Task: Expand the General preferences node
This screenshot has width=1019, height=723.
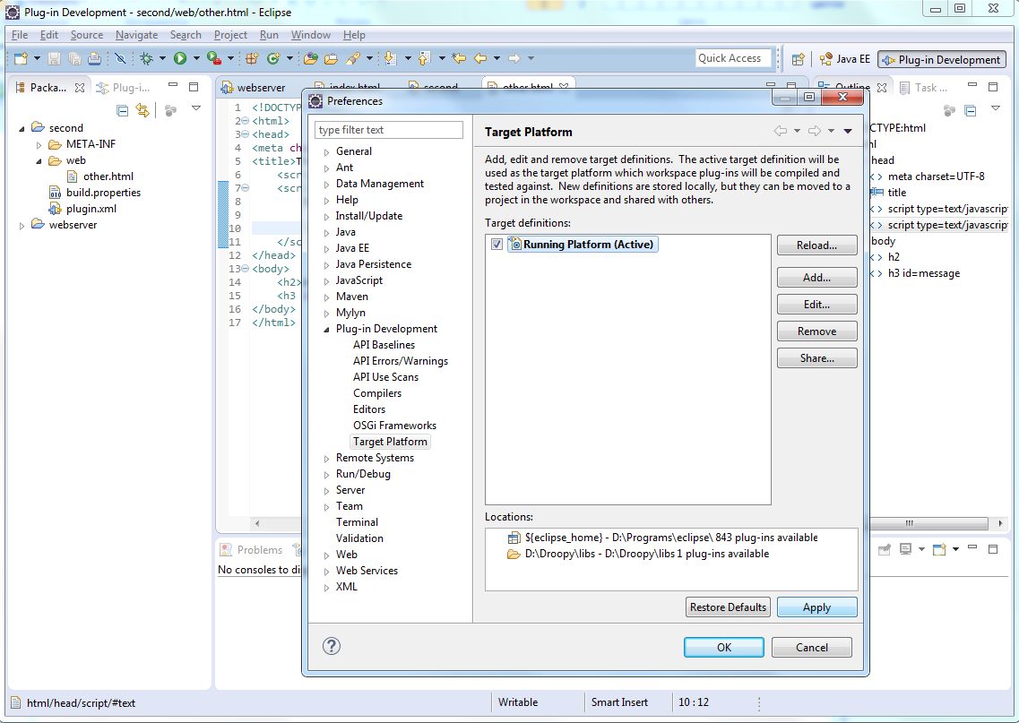Action: [326, 152]
